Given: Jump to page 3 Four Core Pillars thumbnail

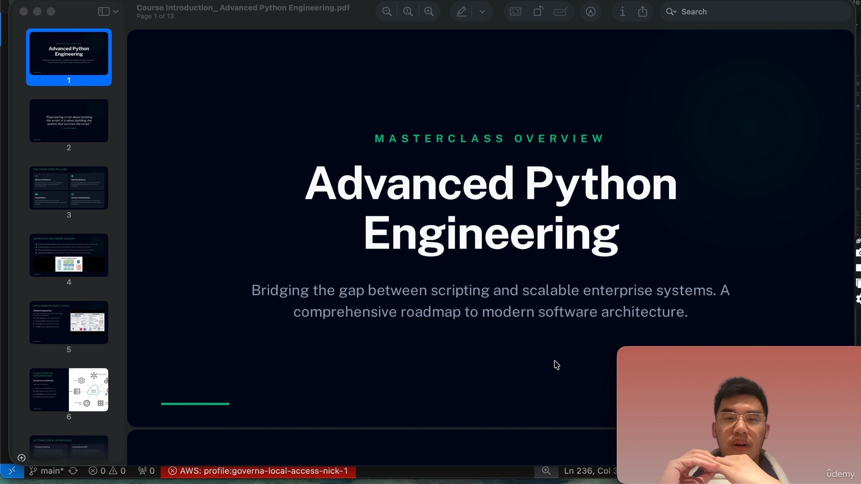Looking at the screenshot, I should coord(69,188).
